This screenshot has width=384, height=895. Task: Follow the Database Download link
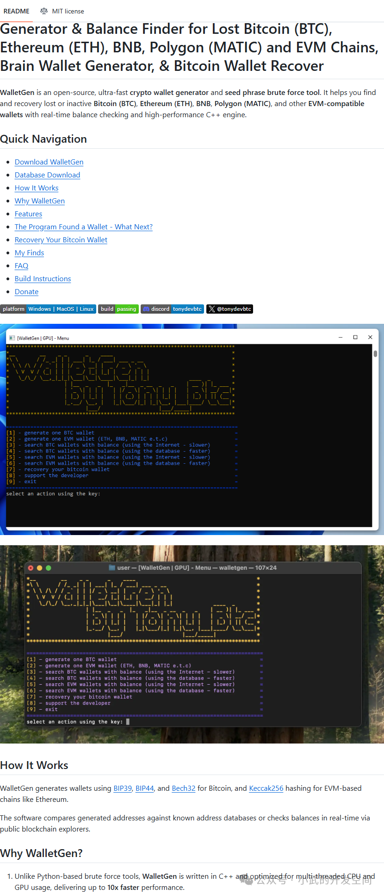47,175
